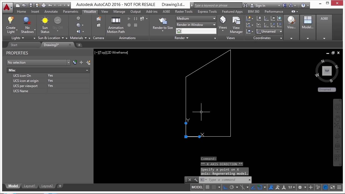Open the Manage ribbon tab
The image size is (345, 194).
point(119,12)
